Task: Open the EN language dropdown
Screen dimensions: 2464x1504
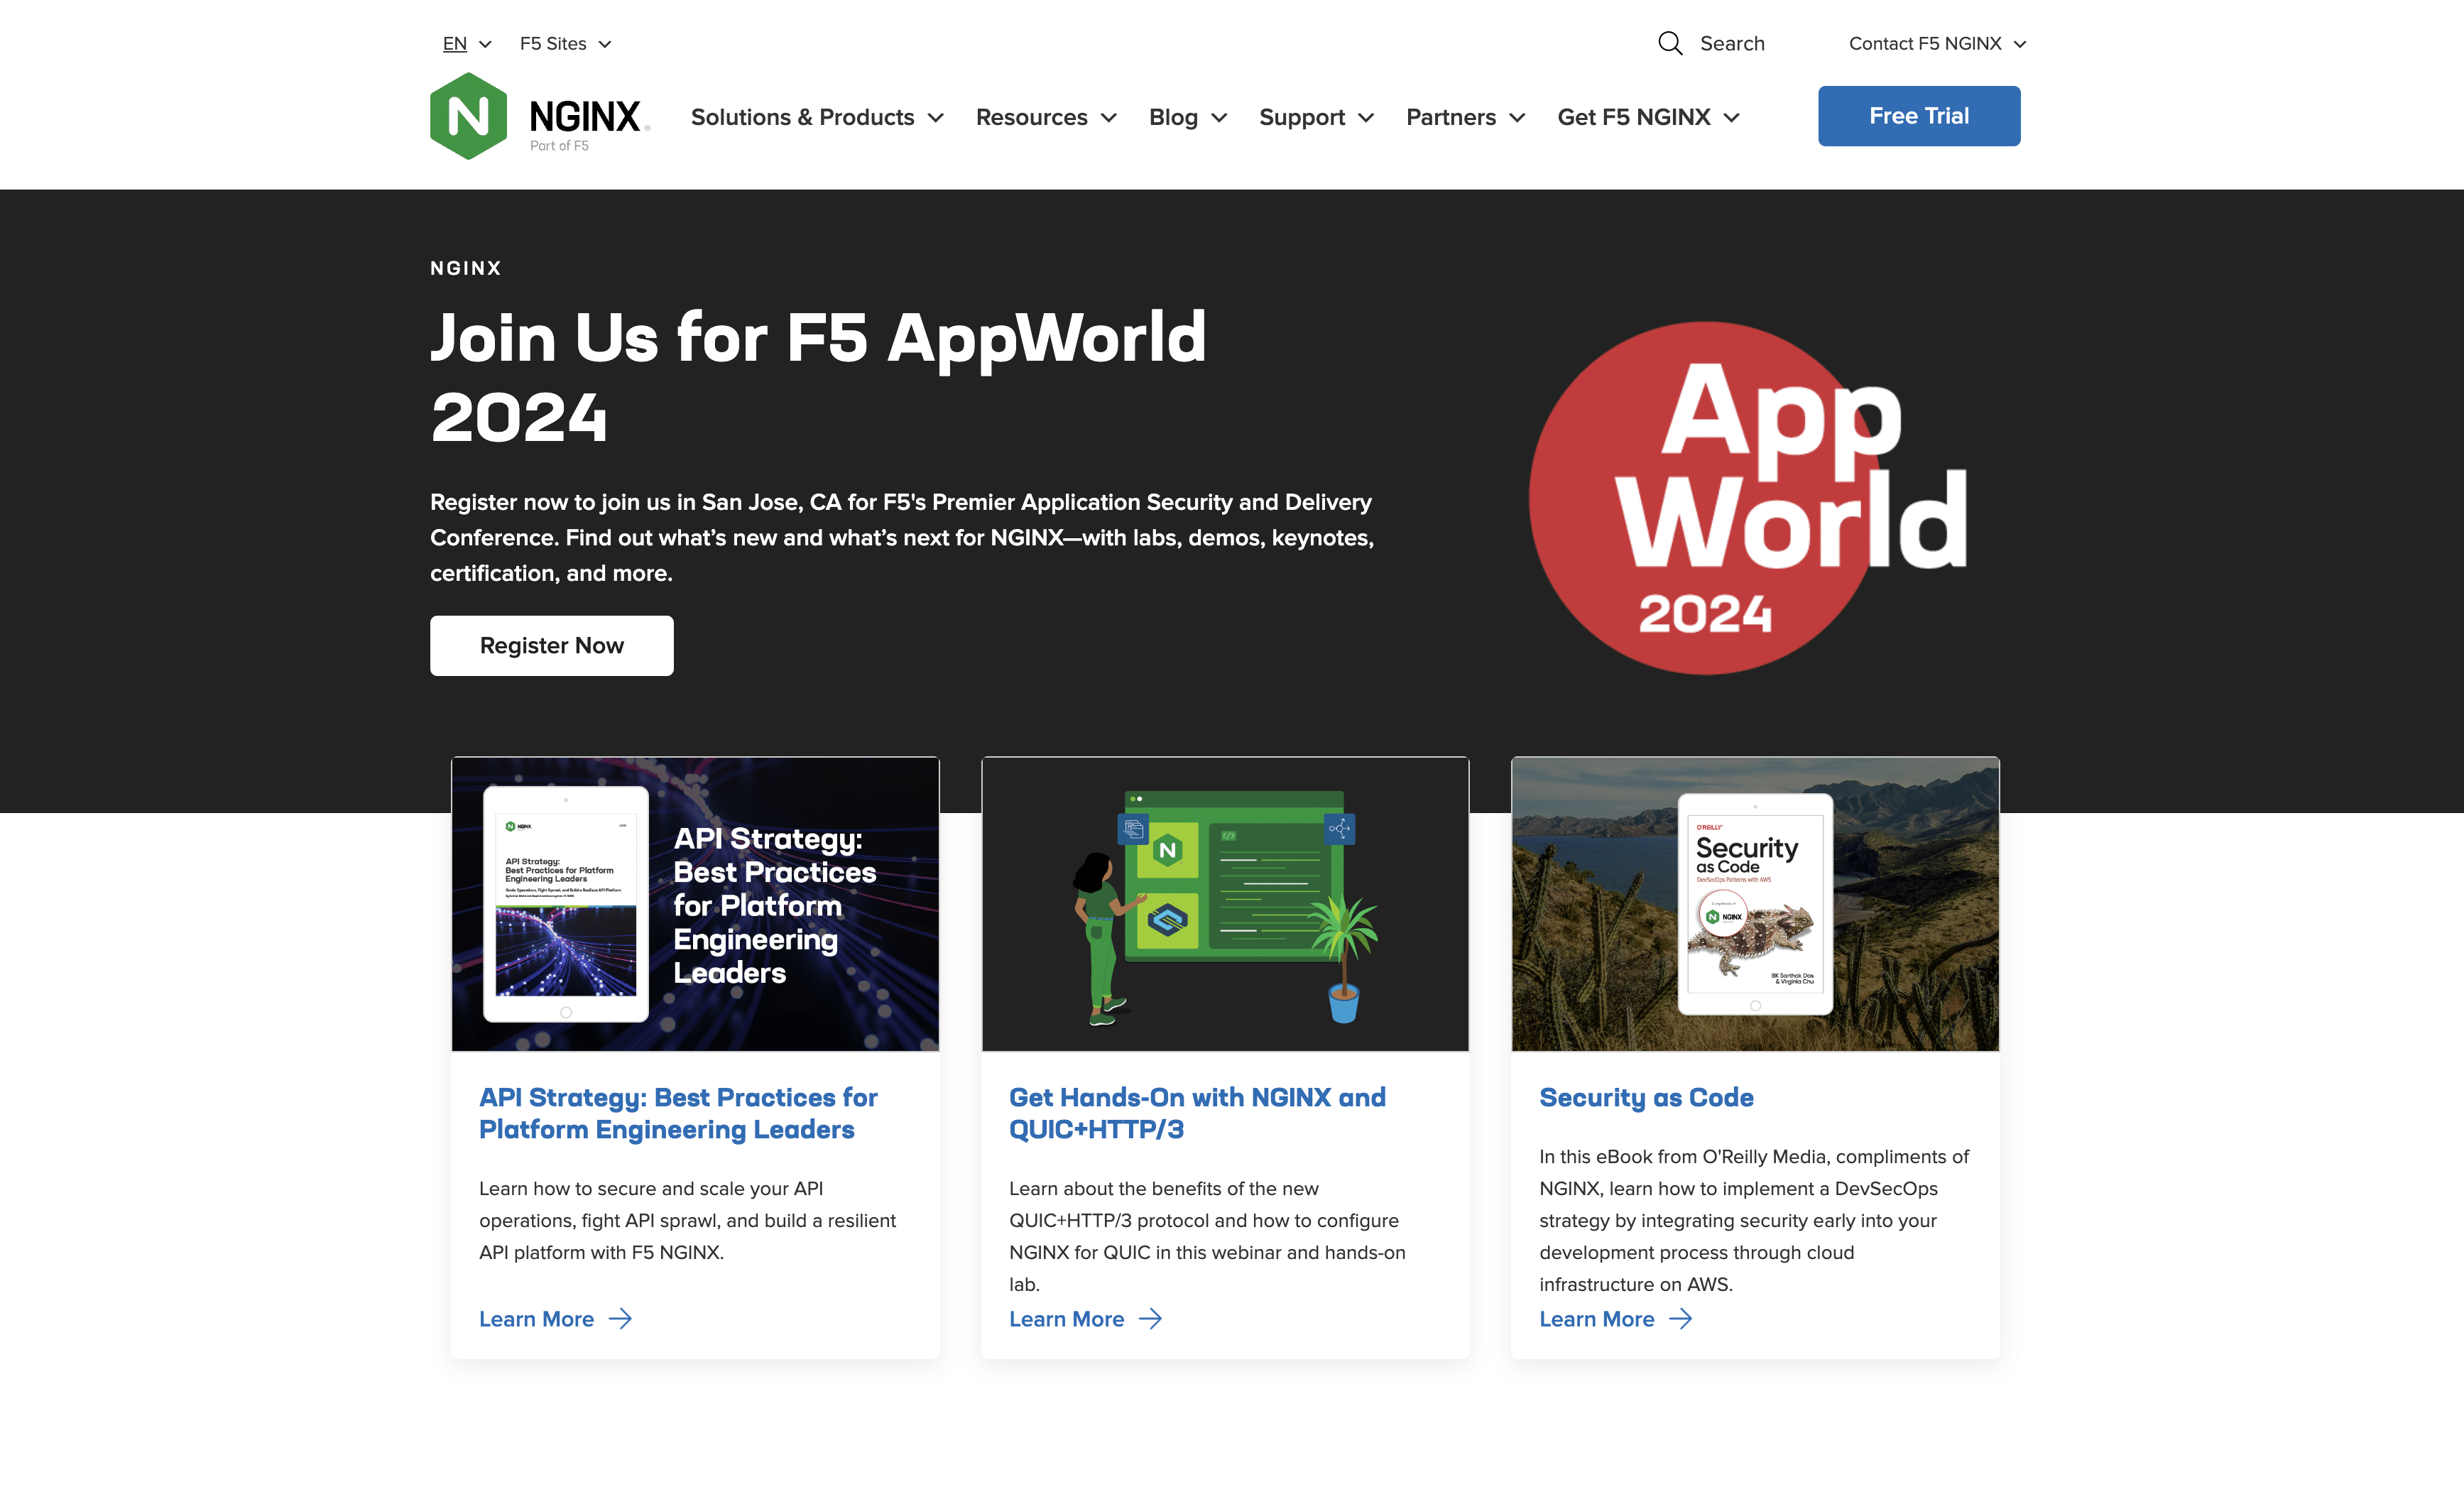Action: 467,44
